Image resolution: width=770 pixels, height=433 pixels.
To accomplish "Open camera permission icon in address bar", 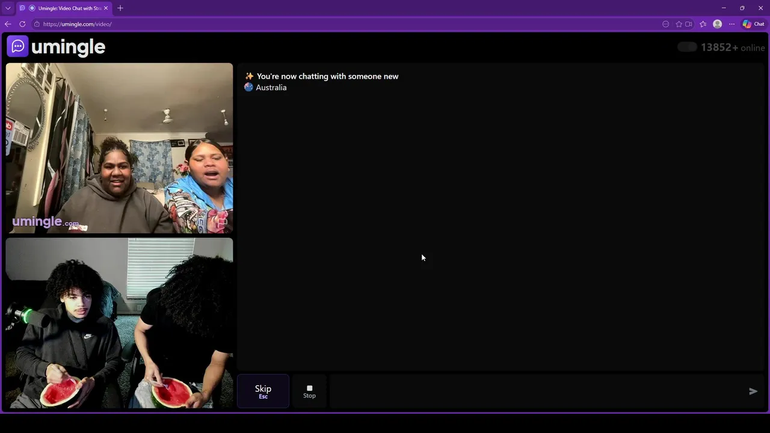I will point(689,24).
